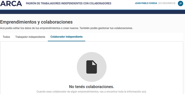This screenshot has height=94, width=185.
Task: Click the JUAN PABLO CHIESA user name
Action: pyautogui.click(x=146, y=3)
